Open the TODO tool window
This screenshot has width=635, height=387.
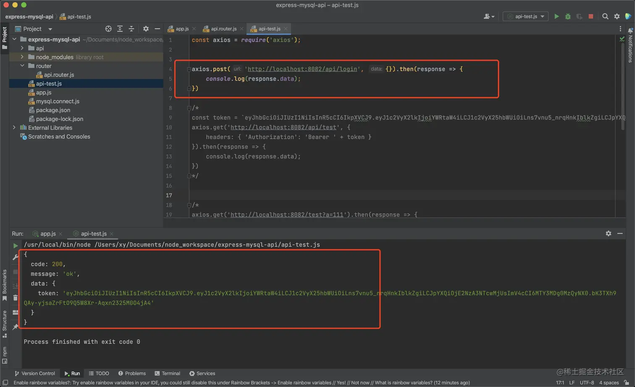click(99, 373)
